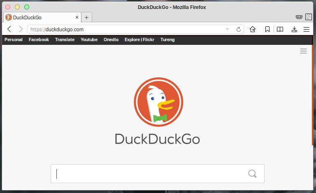This screenshot has width=316, height=193.
Task: Open the Translate bookmark
Action: coord(65,40)
